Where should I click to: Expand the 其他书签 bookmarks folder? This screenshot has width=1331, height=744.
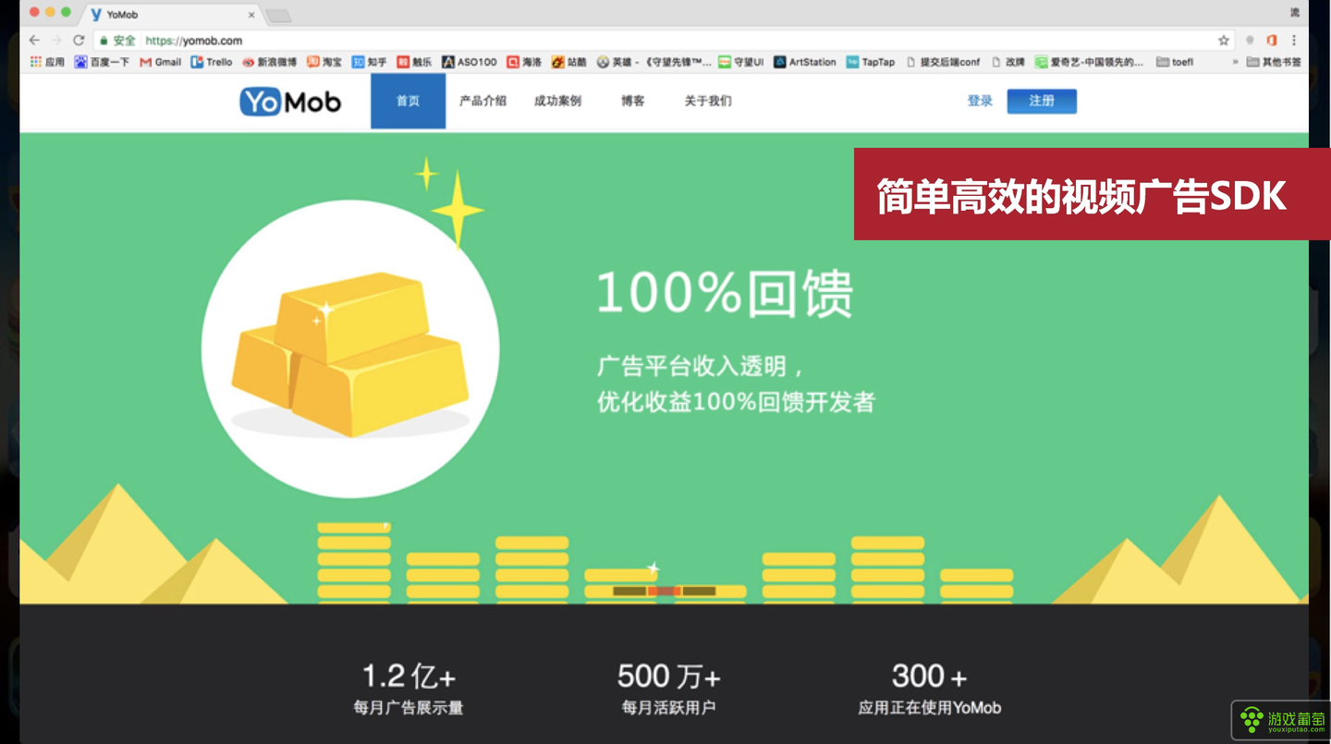1274,62
